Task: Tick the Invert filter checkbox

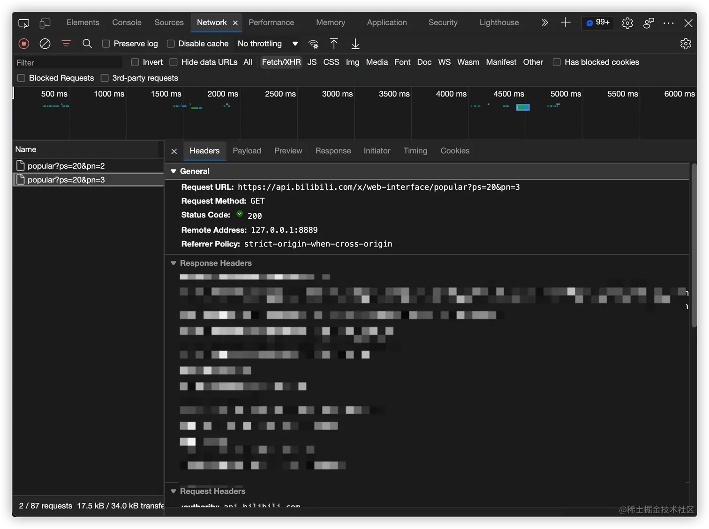Action: coord(135,62)
